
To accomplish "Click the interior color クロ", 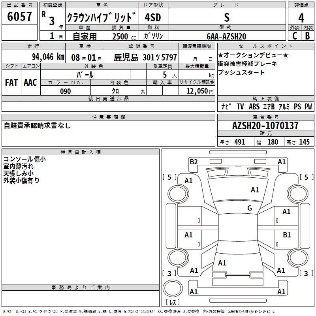I will (115, 91).
